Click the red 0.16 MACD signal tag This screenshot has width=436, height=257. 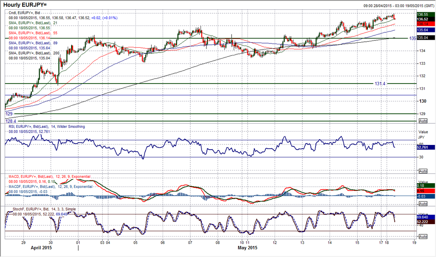point(425,191)
